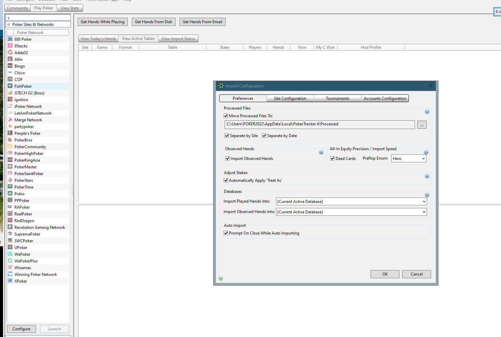
Task: Open Import Played Hands Into dropdown
Action: point(351,202)
